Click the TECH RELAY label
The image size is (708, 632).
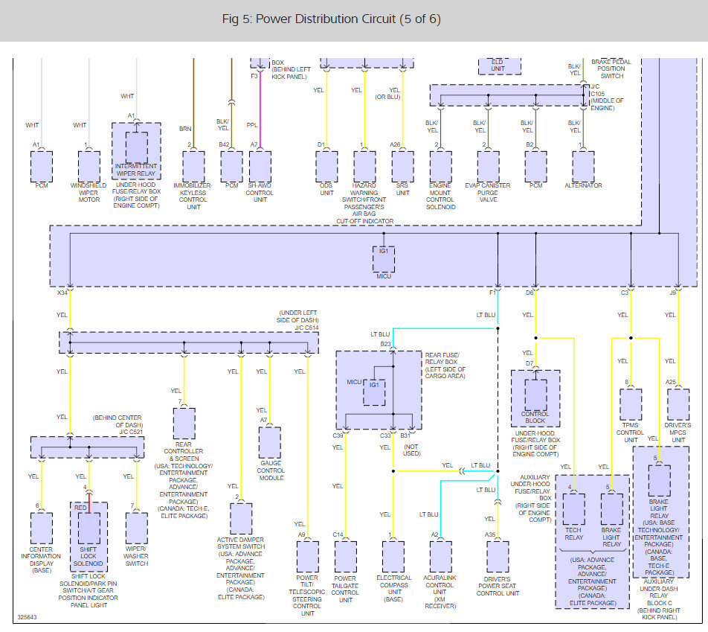[x=573, y=534]
